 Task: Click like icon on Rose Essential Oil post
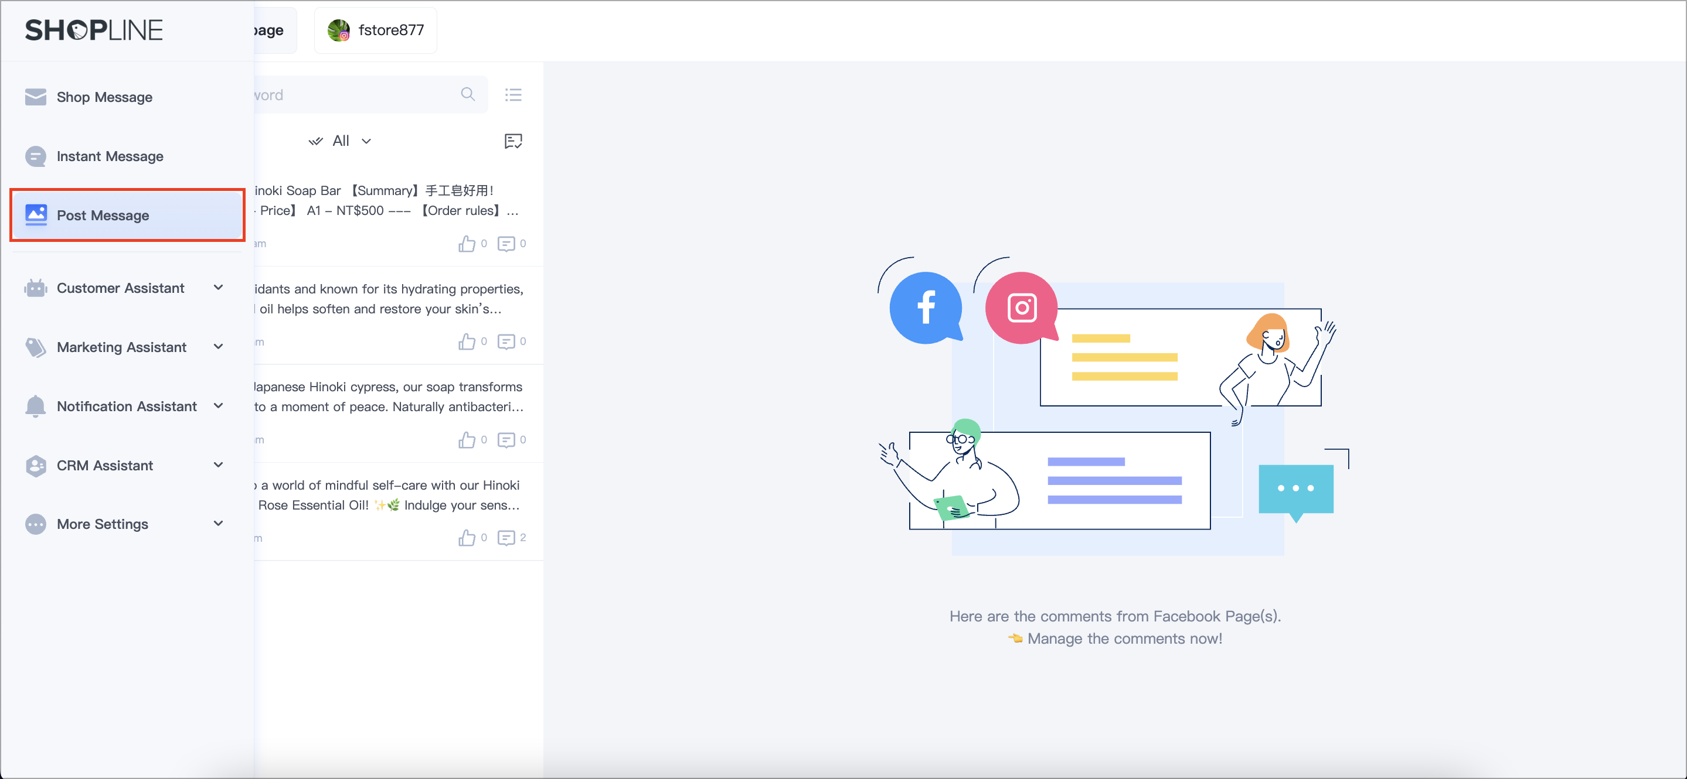tap(467, 538)
